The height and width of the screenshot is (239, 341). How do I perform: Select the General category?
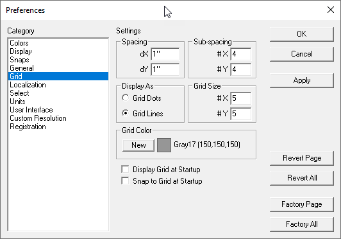tap(58, 68)
